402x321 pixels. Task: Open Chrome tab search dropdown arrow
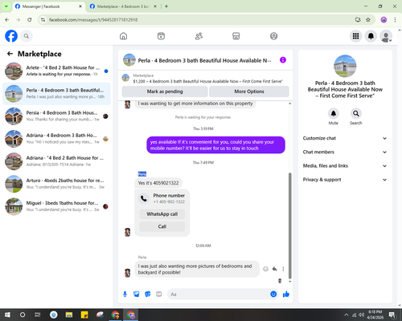click(6, 6)
